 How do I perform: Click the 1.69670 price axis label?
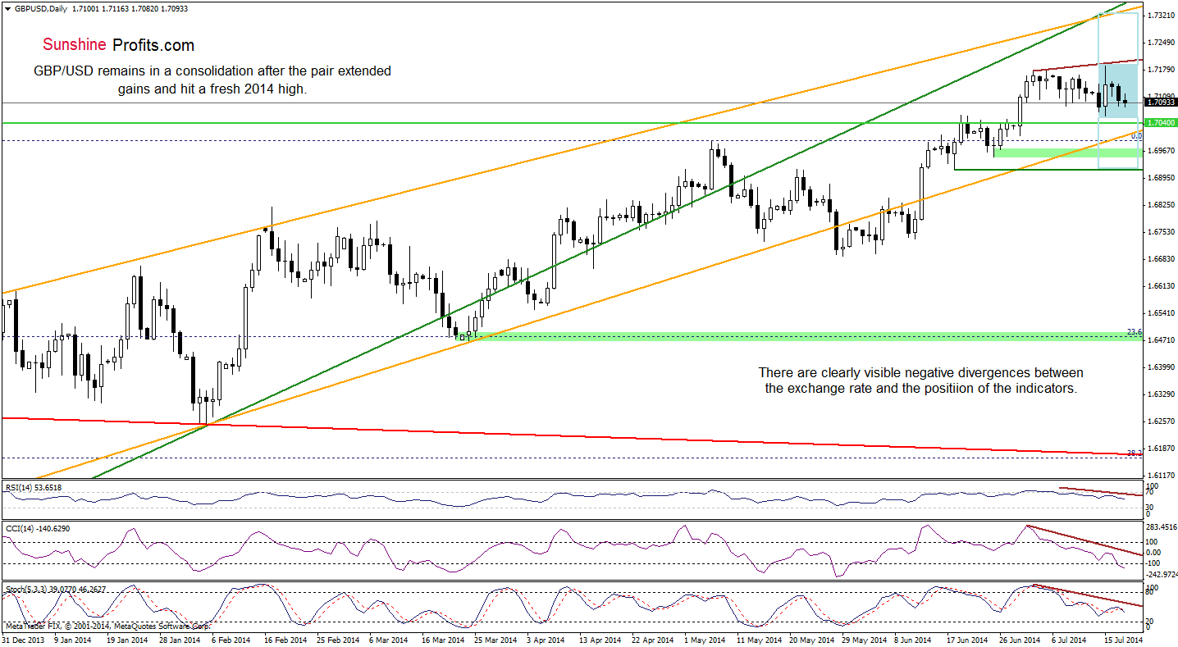[x=1161, y=151]
